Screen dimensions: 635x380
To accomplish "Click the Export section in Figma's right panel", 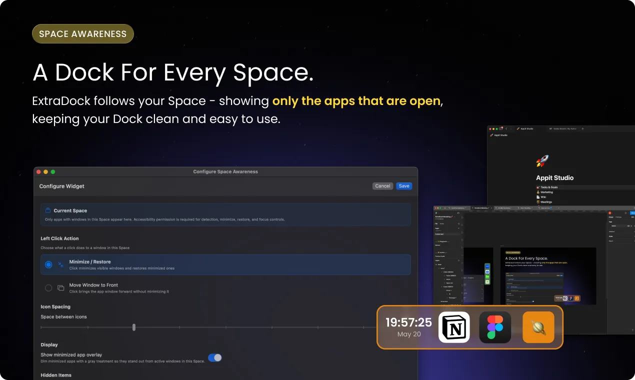I will click(610, 241).
